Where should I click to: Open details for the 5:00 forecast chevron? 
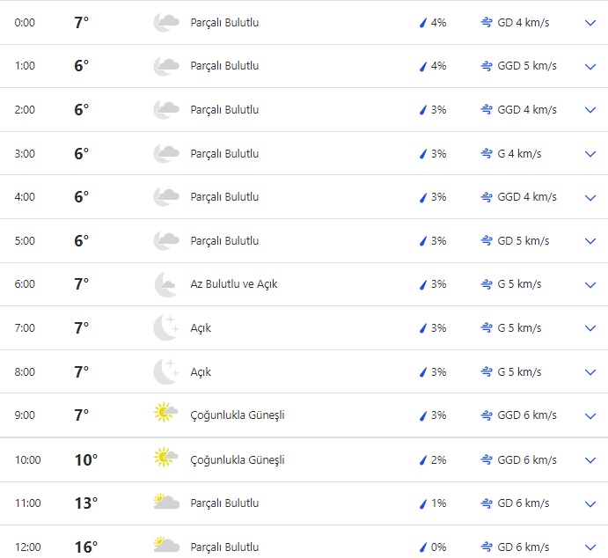click(590, 241)
